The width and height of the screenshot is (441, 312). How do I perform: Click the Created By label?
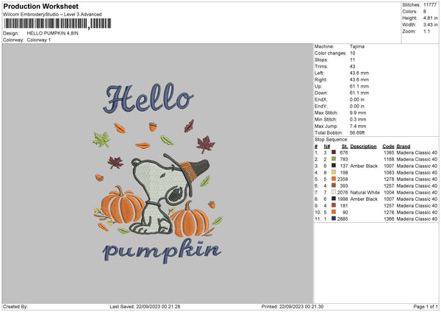15,306
